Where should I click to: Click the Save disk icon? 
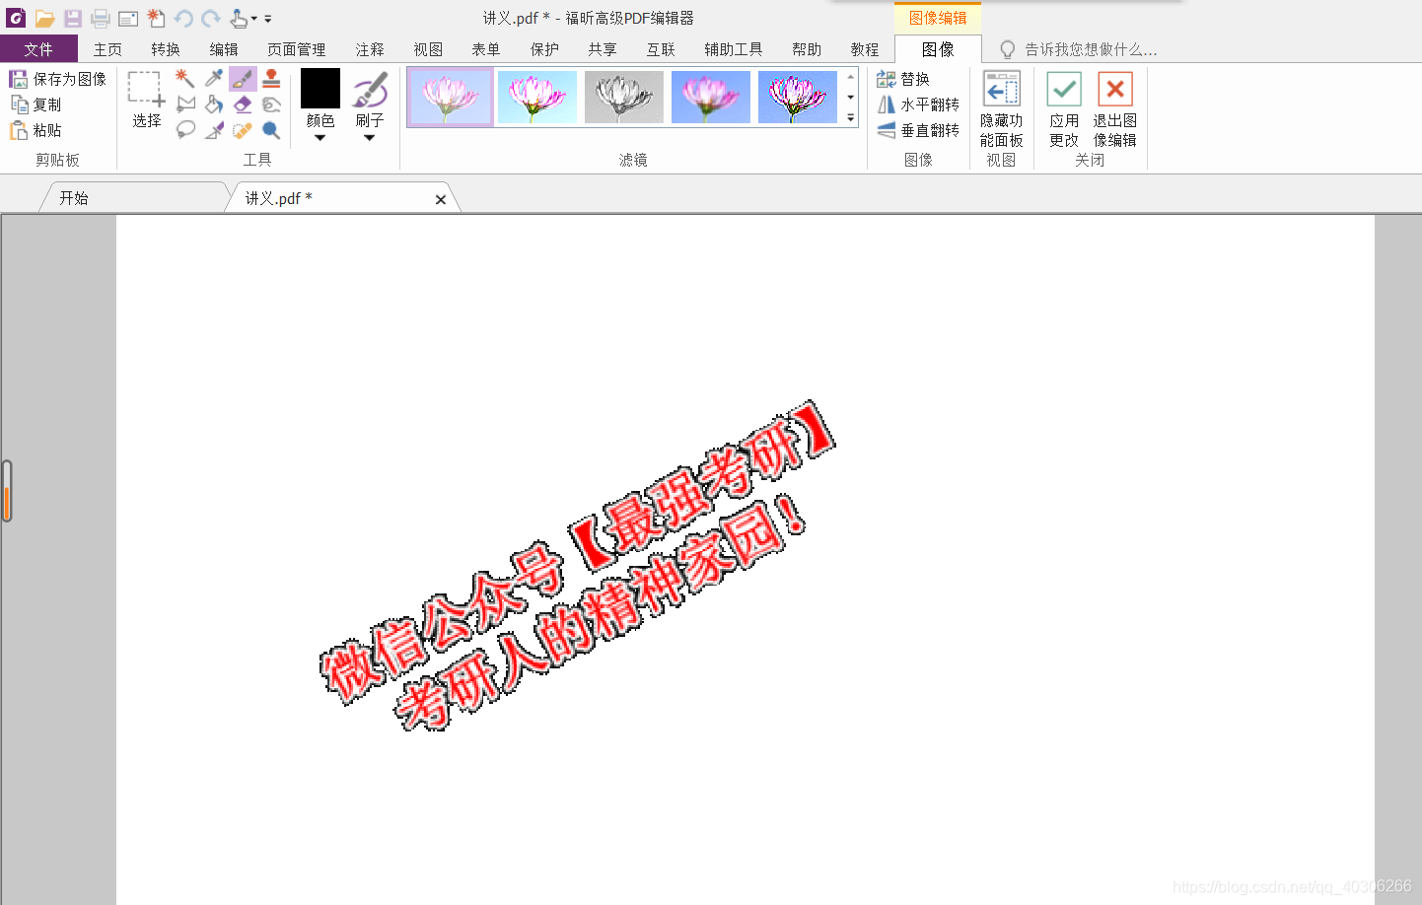click(73, 18)
